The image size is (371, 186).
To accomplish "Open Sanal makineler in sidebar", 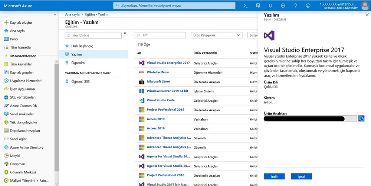I will coord(22,114).
